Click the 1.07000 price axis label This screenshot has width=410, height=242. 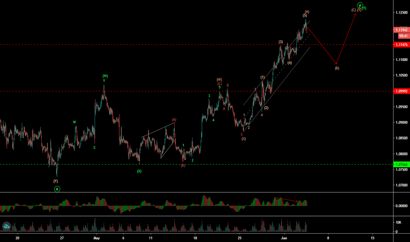402,185
